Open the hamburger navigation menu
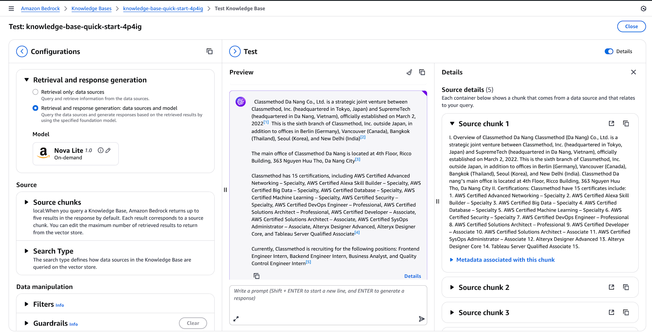 11,8
